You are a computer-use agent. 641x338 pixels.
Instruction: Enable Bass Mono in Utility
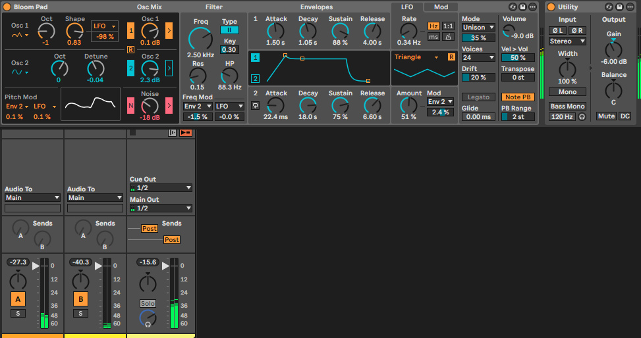(567, 106)
